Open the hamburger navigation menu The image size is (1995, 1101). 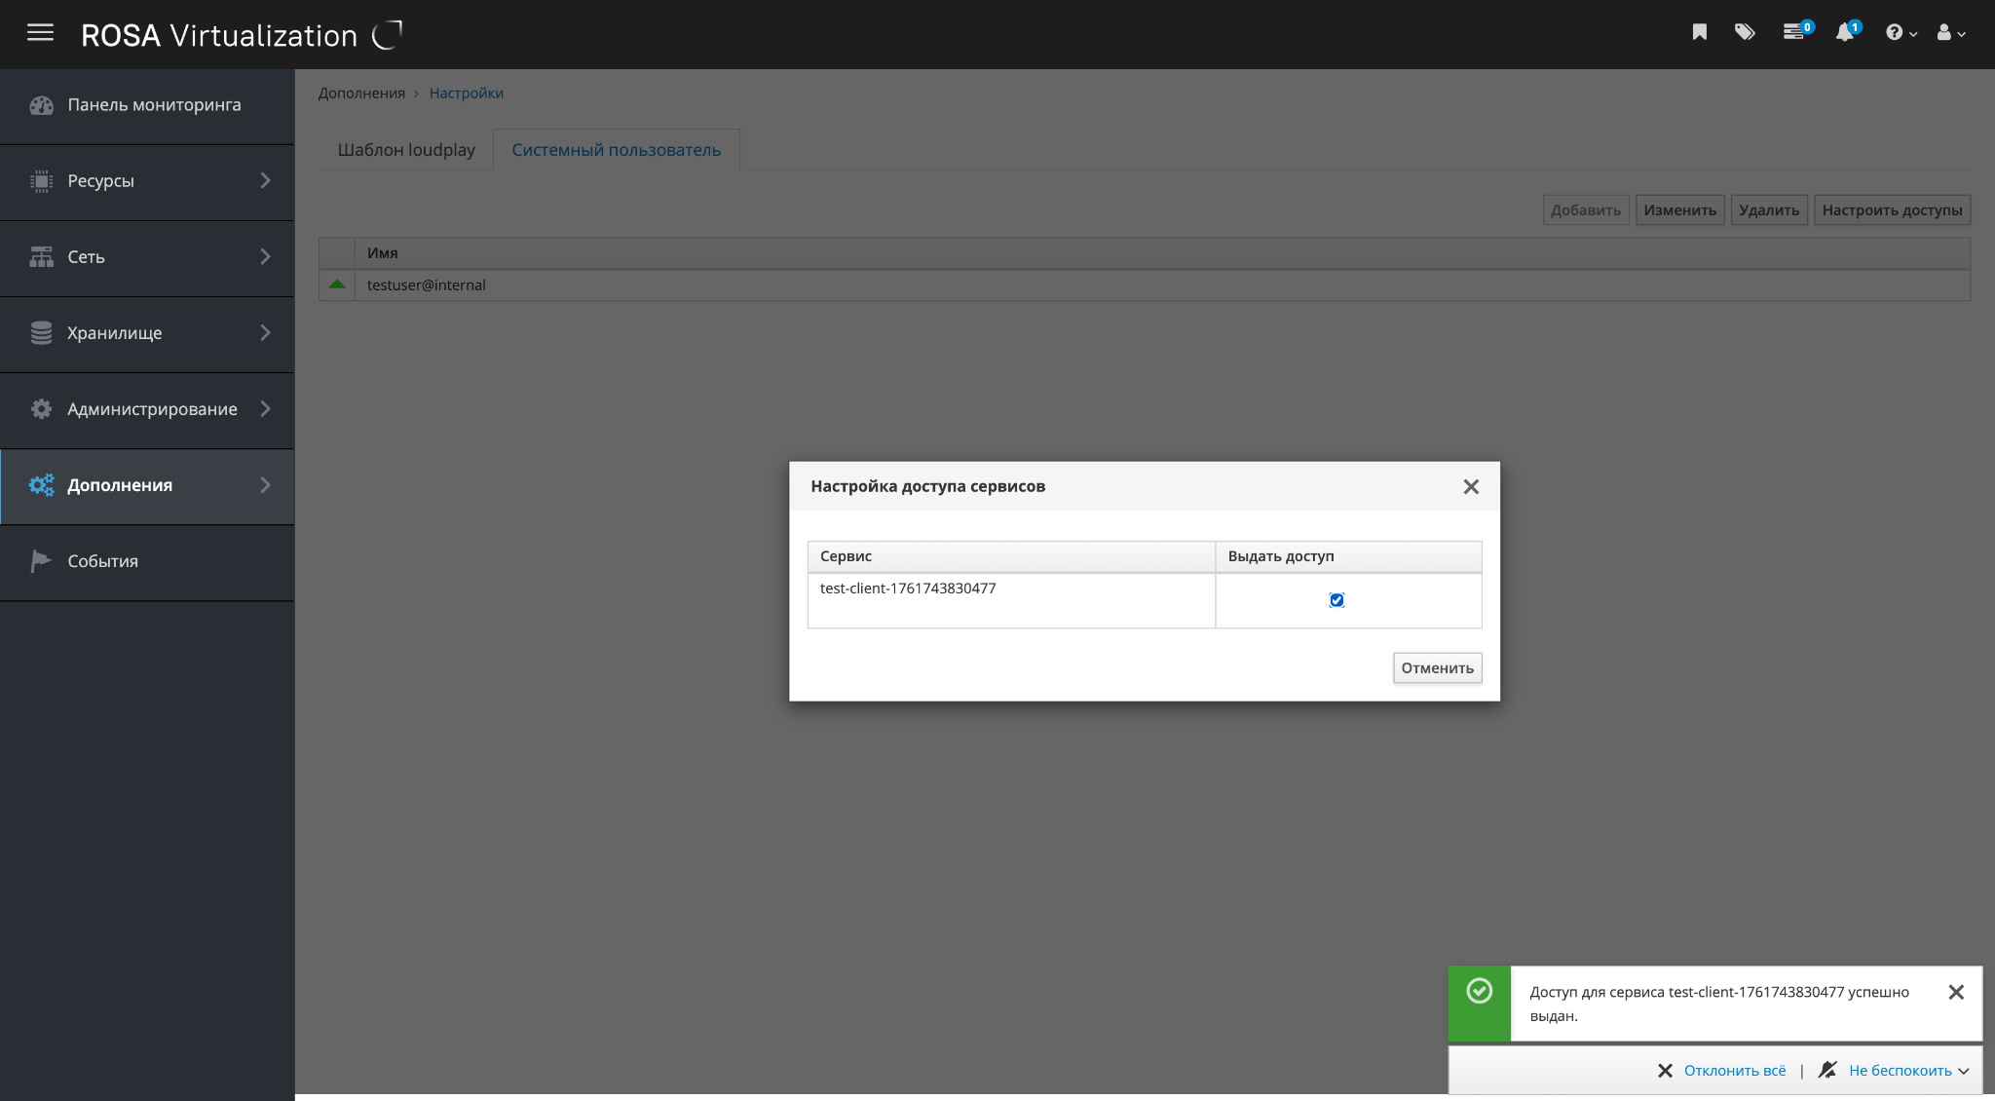pyautogui.click(x=40, y=33)
